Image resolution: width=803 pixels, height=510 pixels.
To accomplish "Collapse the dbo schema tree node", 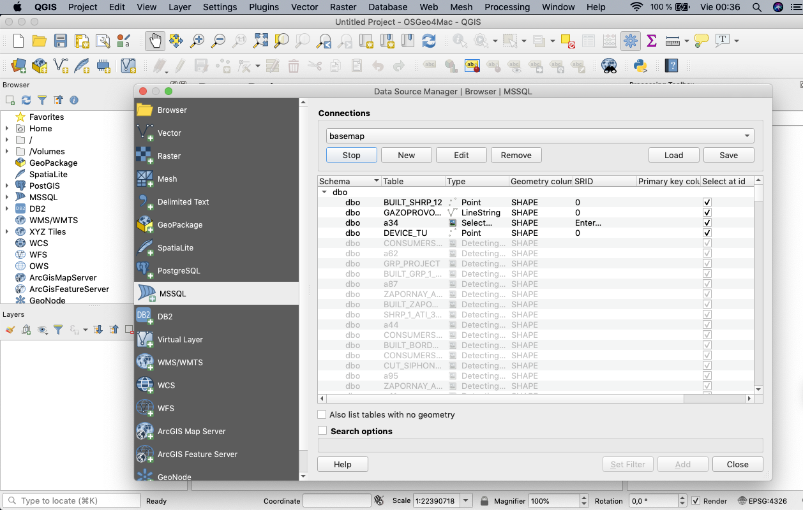I will coord(324,192).
